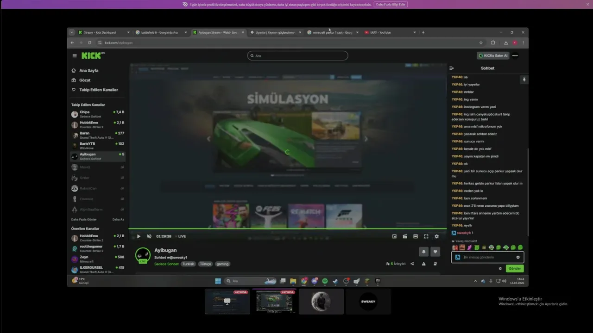Click the Turkish tag

coord(188,264)
